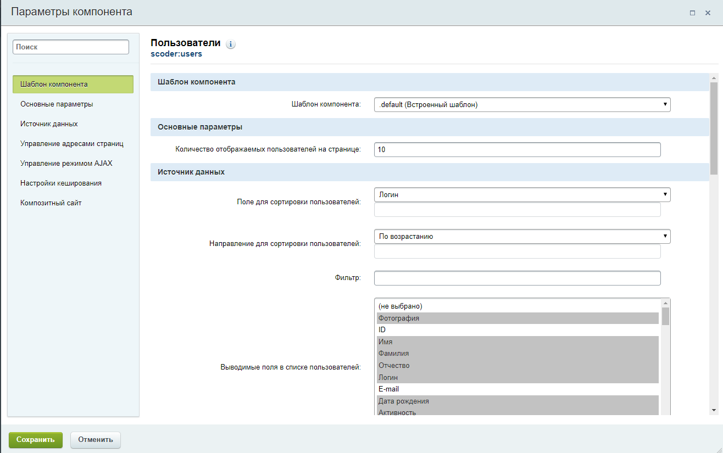Open Композитный сайт section
The width and height of the screenshot is (723, 453).
[x=51, y=203]
